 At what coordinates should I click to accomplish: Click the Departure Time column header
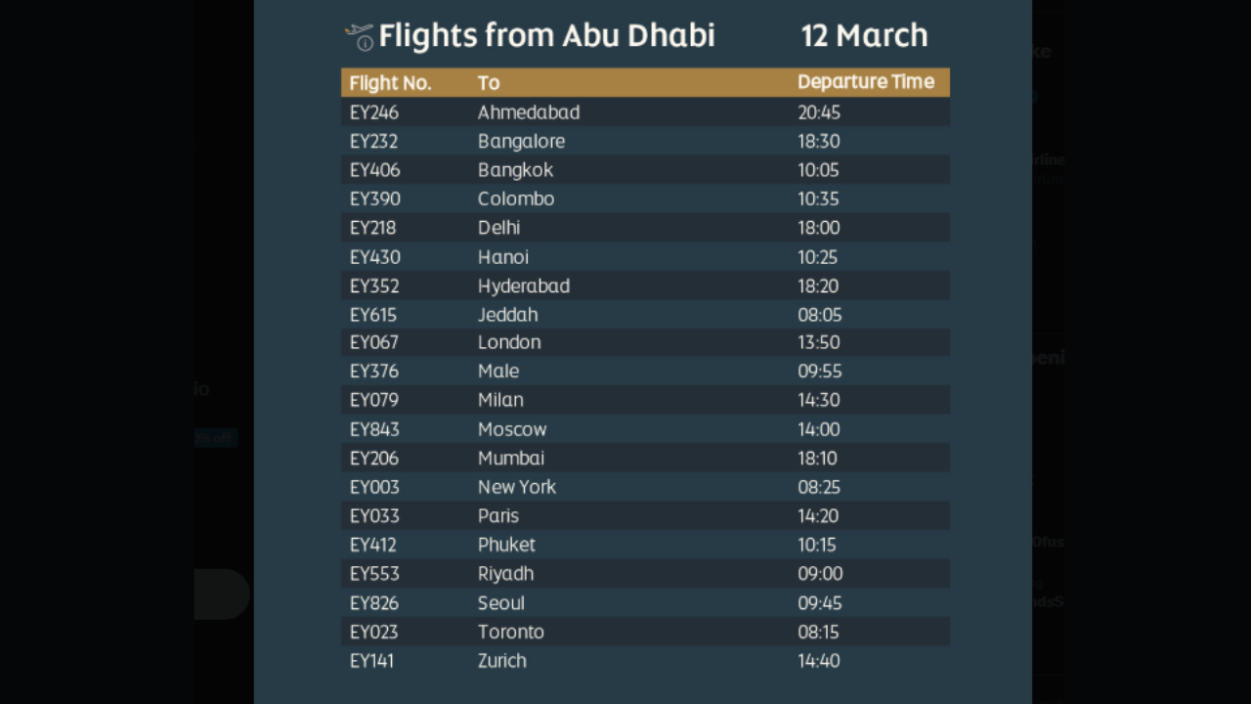tap(865, 82)
